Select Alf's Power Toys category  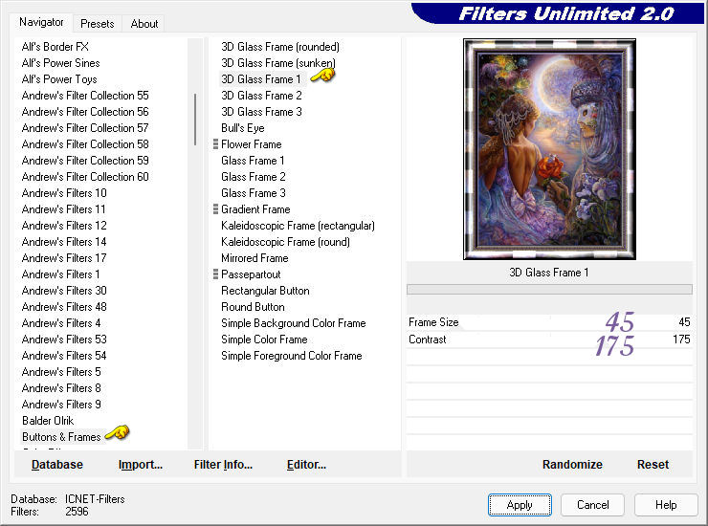point(59,79)
